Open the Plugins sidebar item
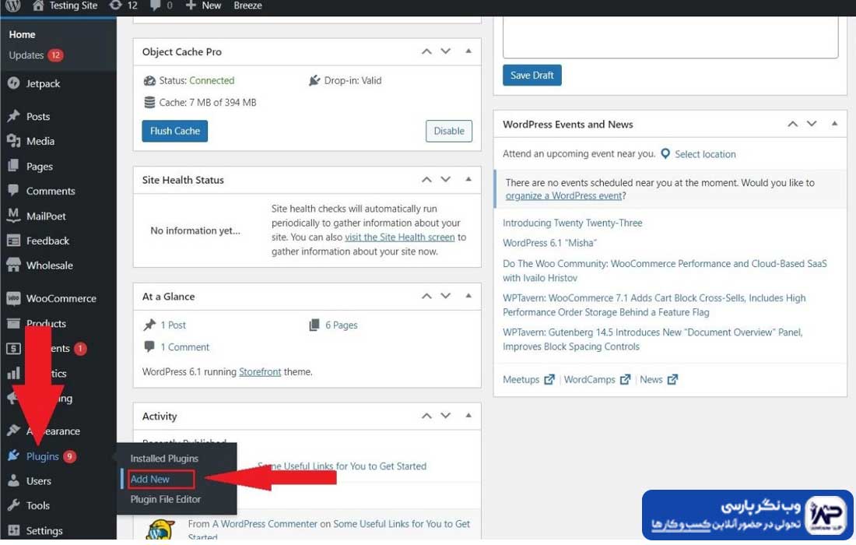The width and height of the screenshot is (856, 545). (42, 456)
